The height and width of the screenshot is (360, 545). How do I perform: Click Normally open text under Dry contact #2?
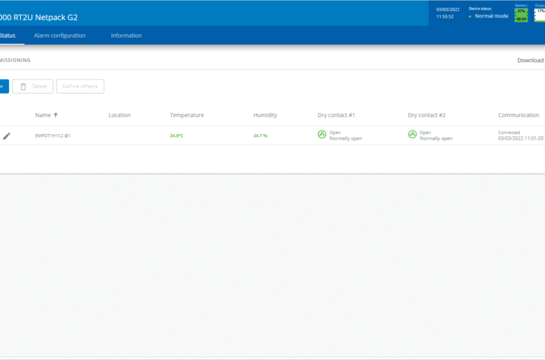tap(436, 139)
